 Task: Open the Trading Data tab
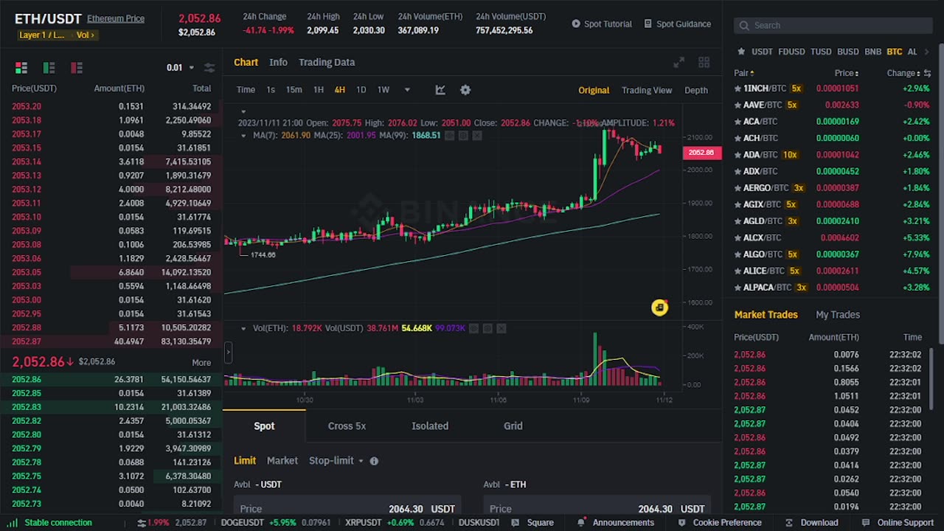pyautogui.click(x=327, y=63)
